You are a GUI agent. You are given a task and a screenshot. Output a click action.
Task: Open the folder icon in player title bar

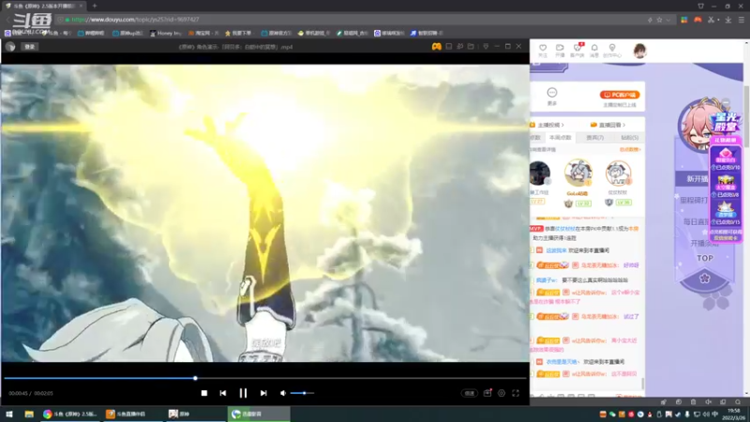point(471,46)
